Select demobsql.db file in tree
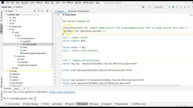This screenshot has width=193, height=108. 17,83
